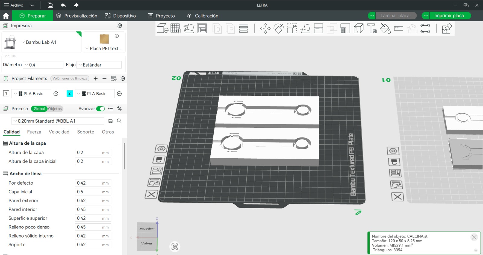
Task: Open the Calibración tab
Action: coord(203,16)
